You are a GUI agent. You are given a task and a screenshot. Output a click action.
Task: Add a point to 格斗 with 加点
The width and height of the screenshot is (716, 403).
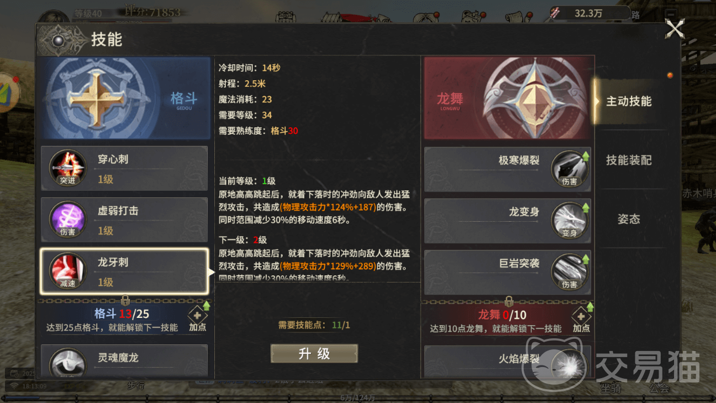coord(198,319)
